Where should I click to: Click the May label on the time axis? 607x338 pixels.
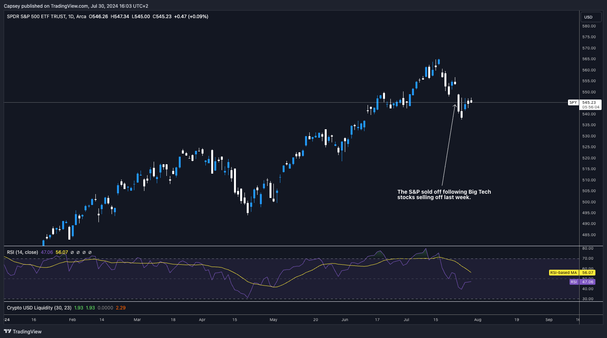click(273, 320)
